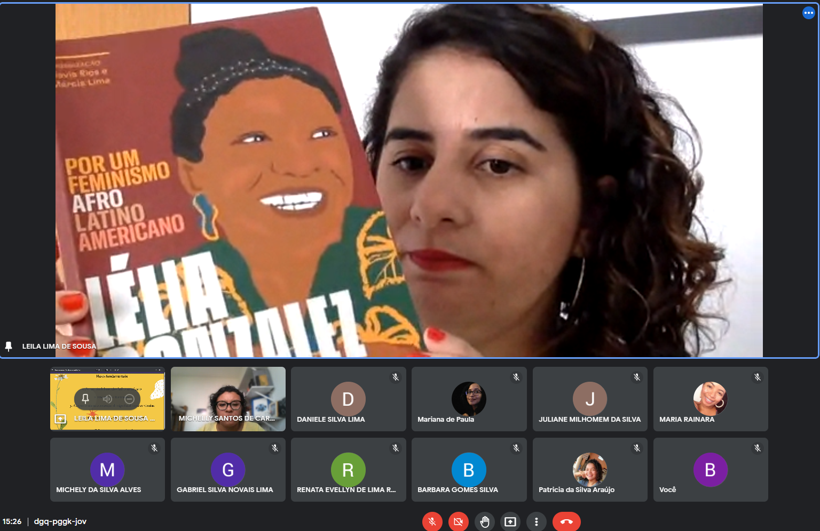Screen dimensions: 820x531
Task: Pin Leila's presentation tile using the pin icon
Action: 85,399
